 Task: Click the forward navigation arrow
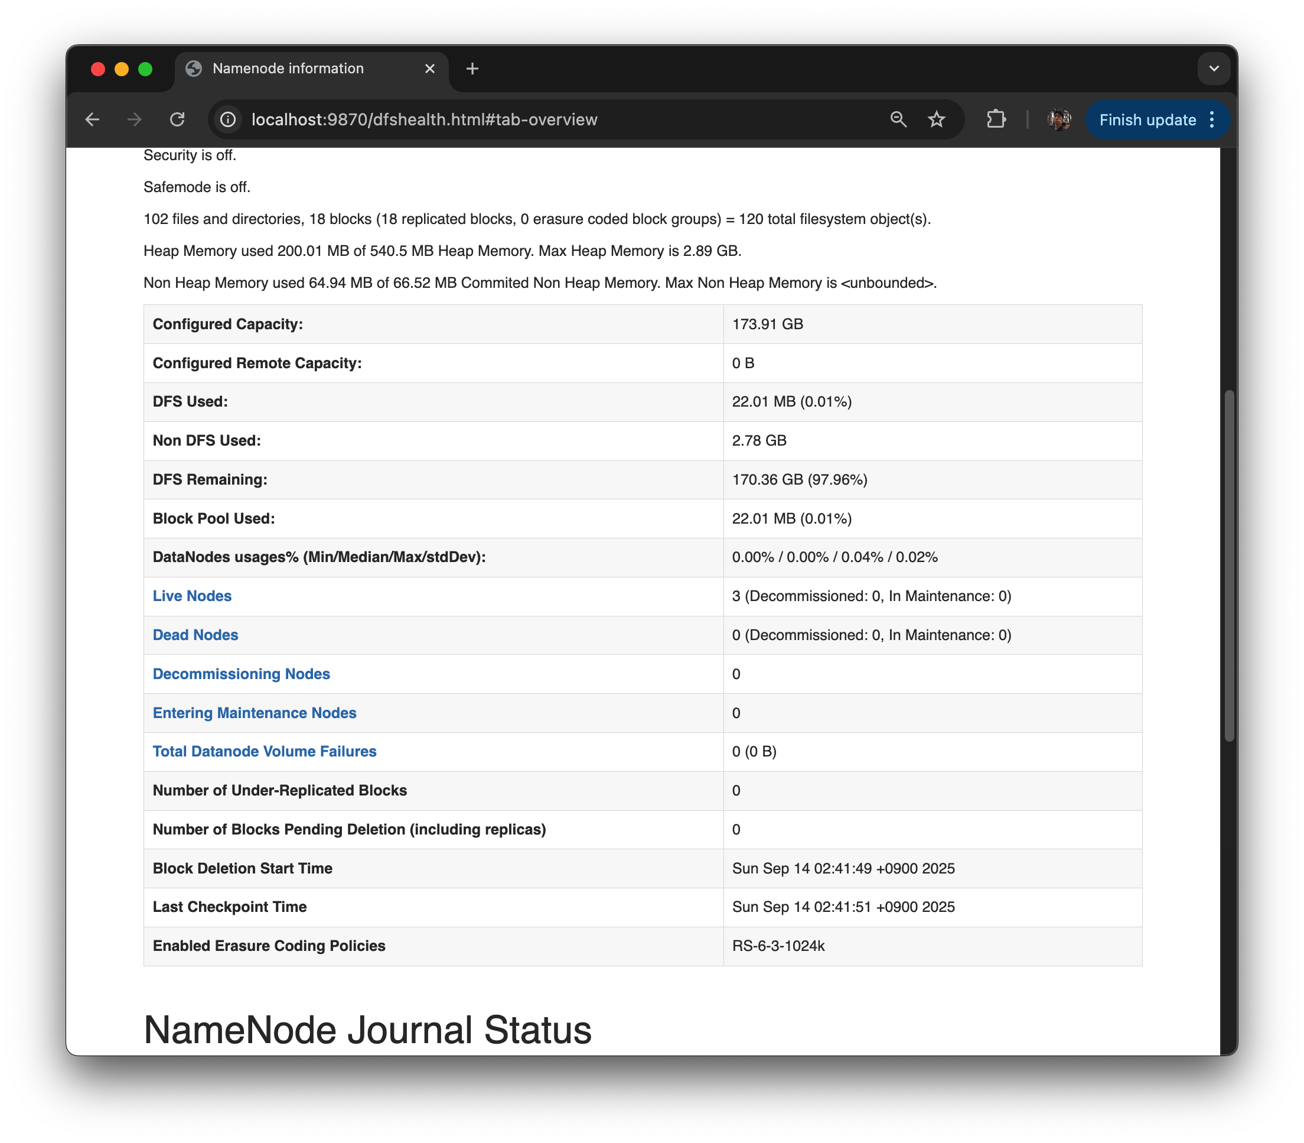tap(135, 119)
